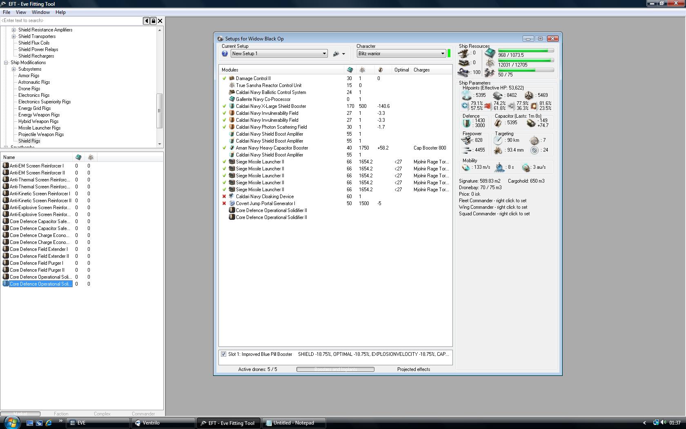The height and width of the screenshot is (429, 686).
Task: Expand the Shield Transporters tree node
Action: click(x=13, y=36)
